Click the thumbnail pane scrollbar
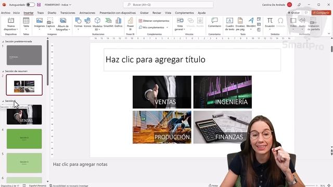 pyautogui.click(x=47, y=62)
